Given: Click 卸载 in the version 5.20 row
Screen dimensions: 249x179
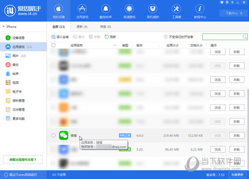Looking at the screenshot, I should [237, 149].
